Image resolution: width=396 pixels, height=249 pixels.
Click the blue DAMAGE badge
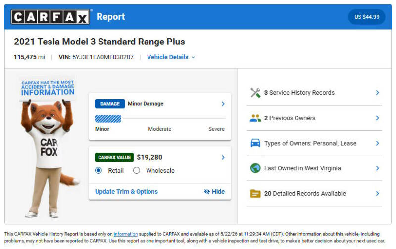[x=110, y=104]
